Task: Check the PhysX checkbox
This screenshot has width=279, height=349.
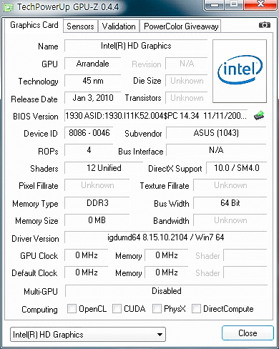Action: [157, 309]
